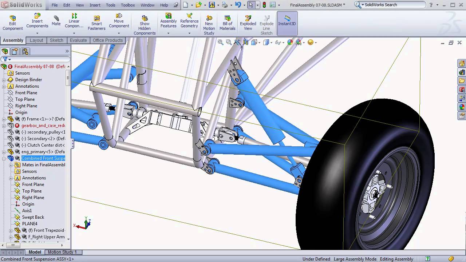The width and height of the screenshot is (466, 262).
Task: Switch to Office Products tab
Action: pos(108,40)
